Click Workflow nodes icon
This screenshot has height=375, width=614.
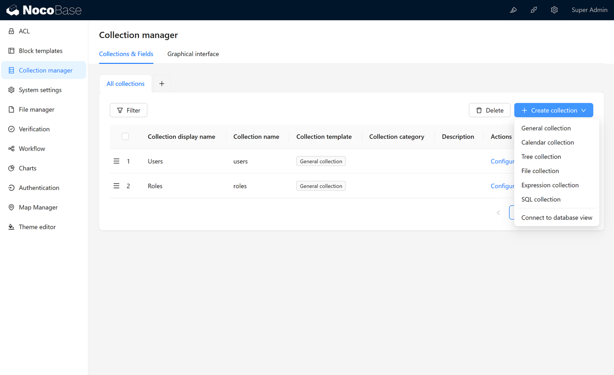pos(12,149)
